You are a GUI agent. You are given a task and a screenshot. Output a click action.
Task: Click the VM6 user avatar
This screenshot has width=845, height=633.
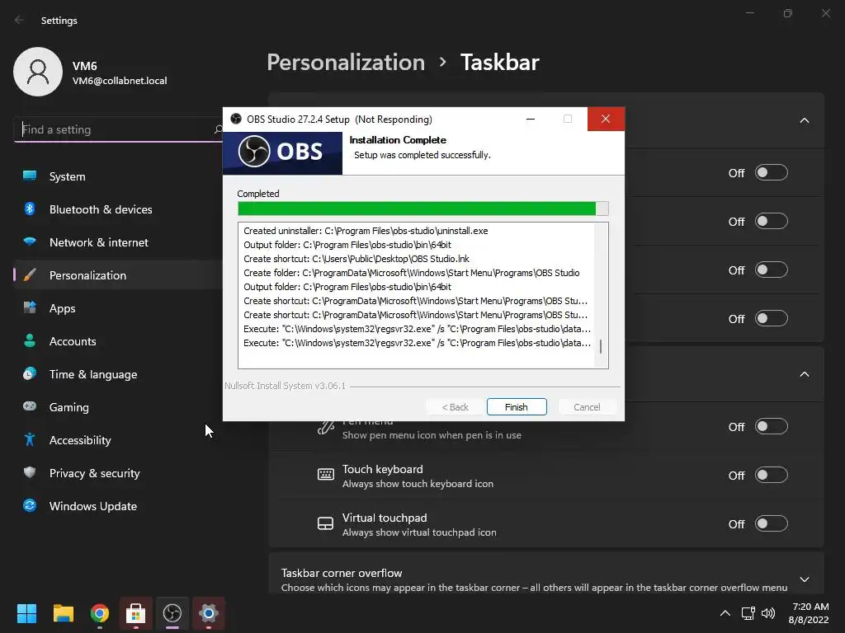point(38,72)
